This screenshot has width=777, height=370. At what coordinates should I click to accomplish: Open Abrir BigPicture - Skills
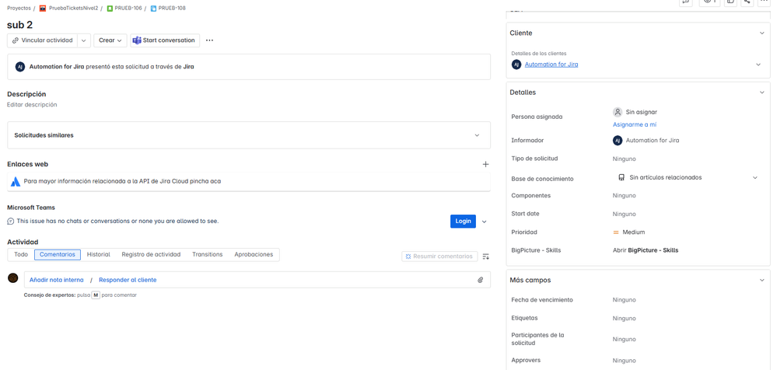pos(646,250)
